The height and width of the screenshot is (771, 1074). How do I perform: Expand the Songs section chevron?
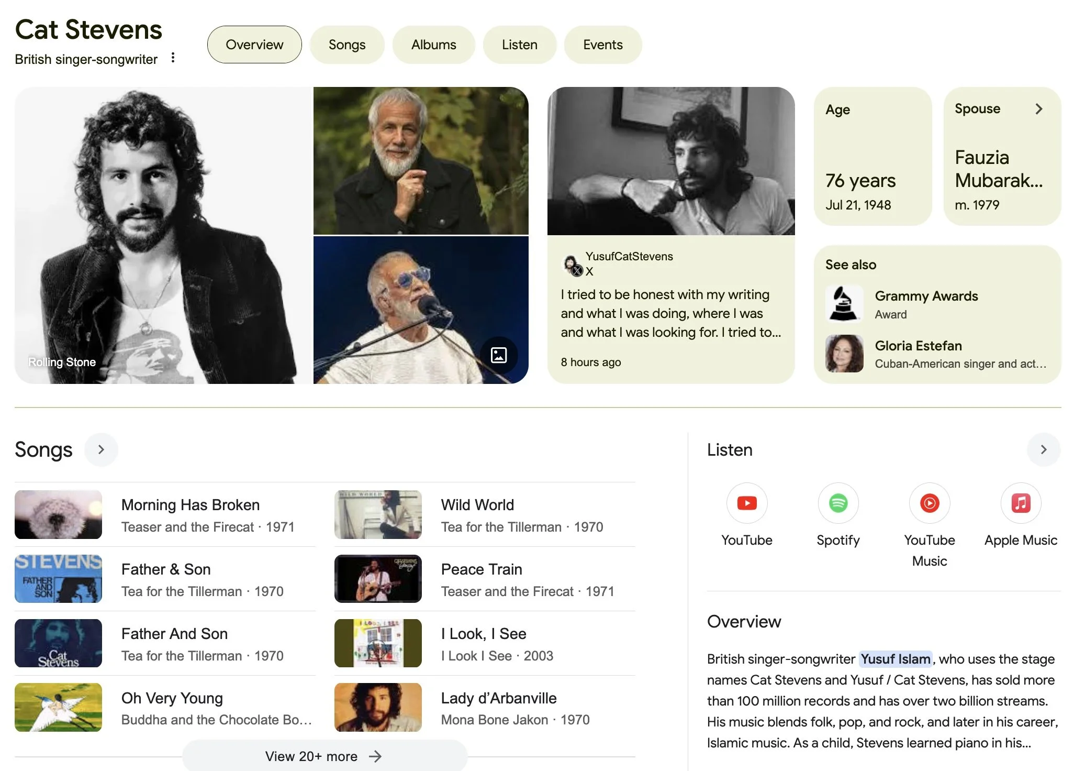pyautogui.click(x=101, y=449)
